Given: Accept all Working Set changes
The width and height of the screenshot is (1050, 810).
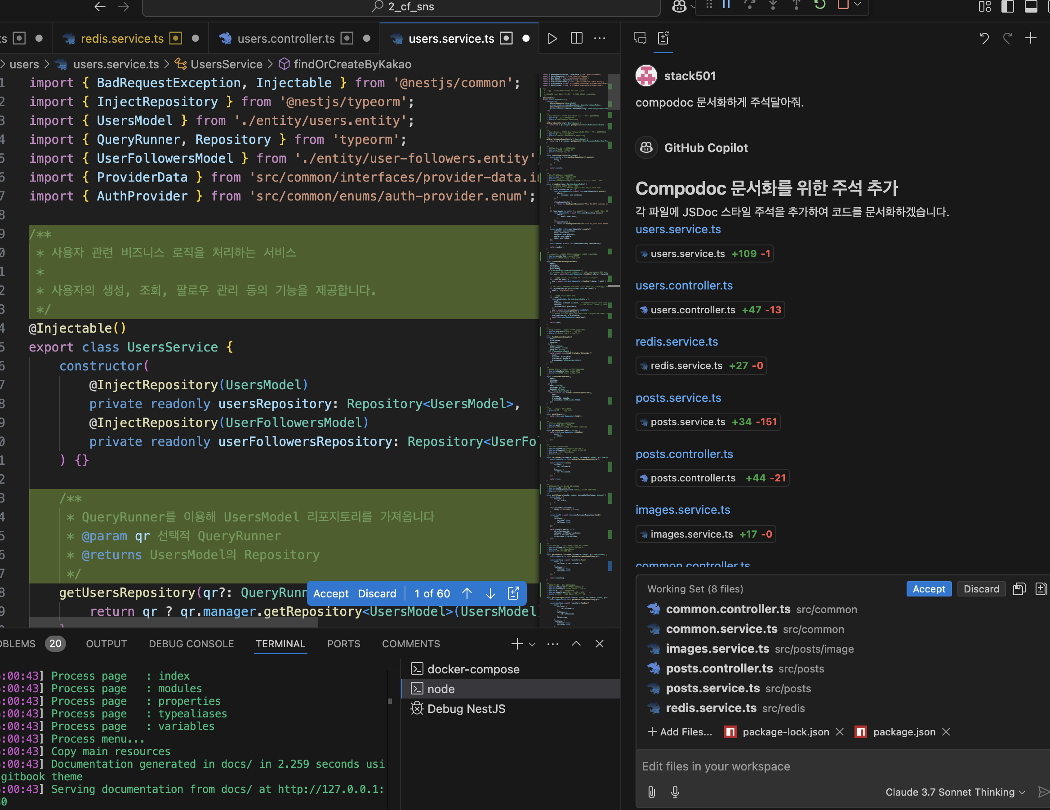Looking at the screenshot, I should tap(928, 589).
